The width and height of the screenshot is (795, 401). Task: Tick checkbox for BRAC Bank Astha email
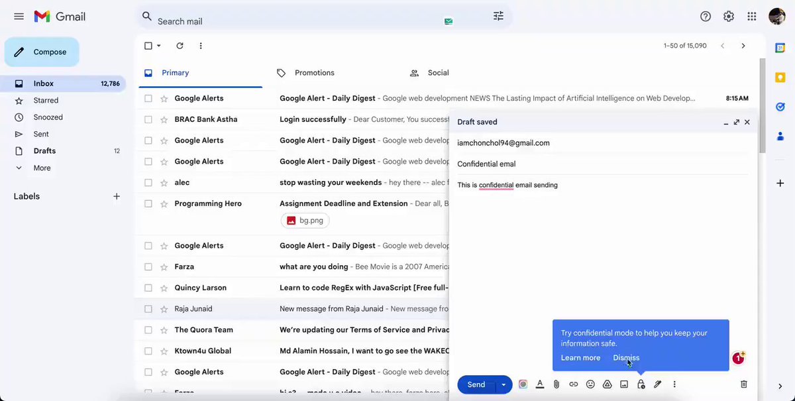tap(148, 119)
